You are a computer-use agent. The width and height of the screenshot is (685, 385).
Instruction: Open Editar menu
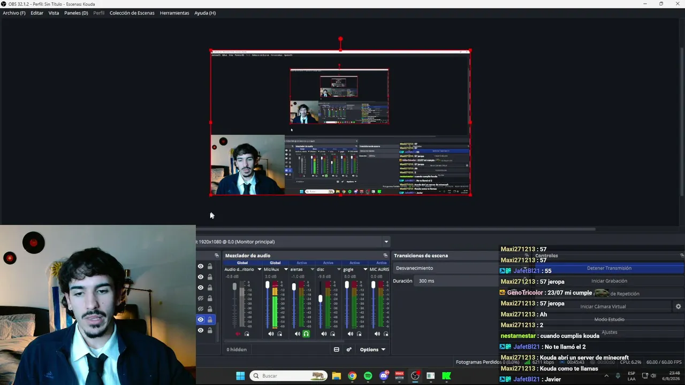click(x=37, y=13)
